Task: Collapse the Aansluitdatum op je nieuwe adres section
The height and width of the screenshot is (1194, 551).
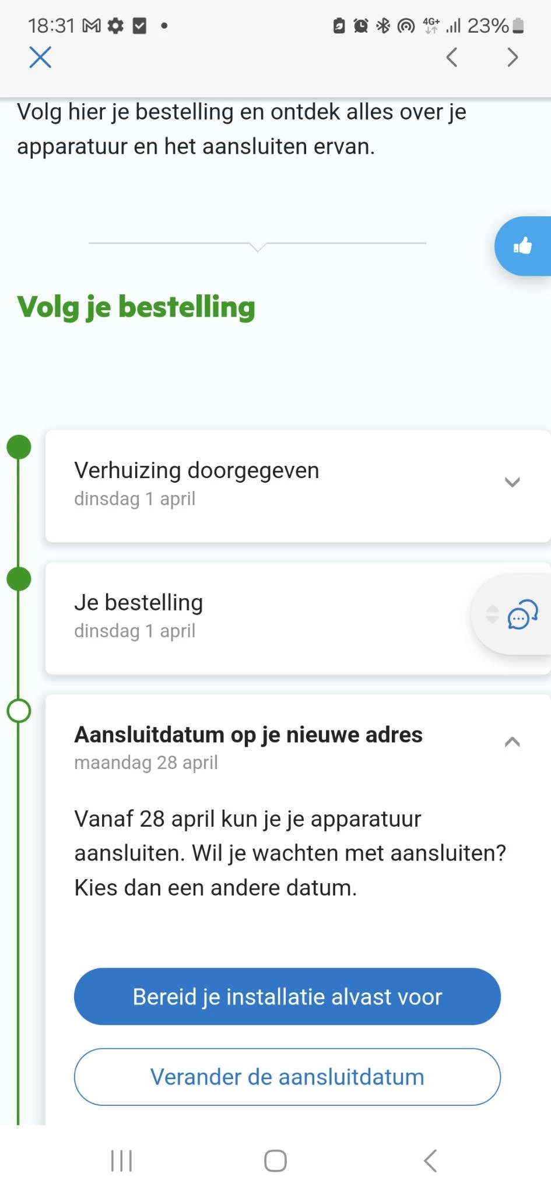Action: coord(512,742)
